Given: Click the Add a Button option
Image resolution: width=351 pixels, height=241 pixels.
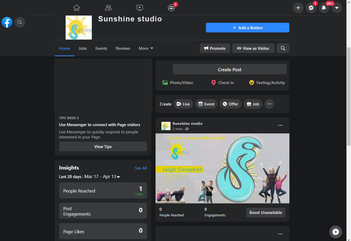Looking at the screenshot, I should coord(247,28).
